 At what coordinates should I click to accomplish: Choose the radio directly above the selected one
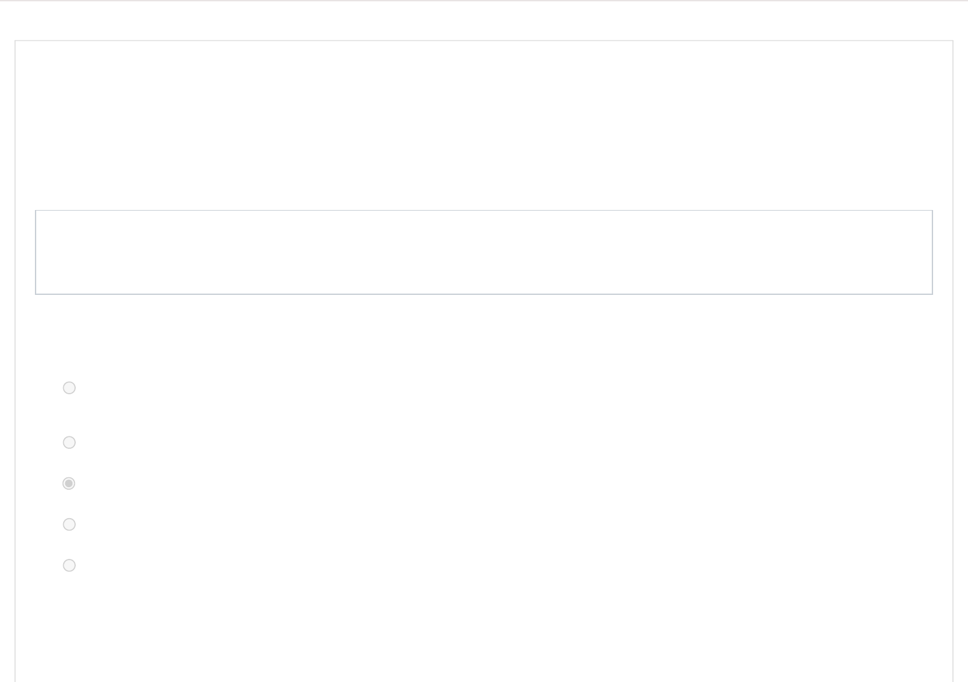[69, 442]
